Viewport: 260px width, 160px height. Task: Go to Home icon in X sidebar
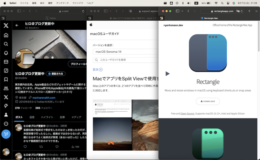[x=6, y=35]
